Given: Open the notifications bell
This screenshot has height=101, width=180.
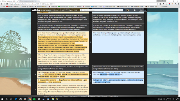Looking at the screenshot, I should coord(135,10).
